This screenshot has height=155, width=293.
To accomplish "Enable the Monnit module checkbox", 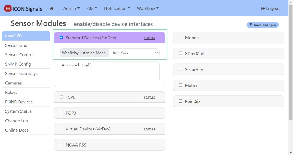I will coord(181,38).
